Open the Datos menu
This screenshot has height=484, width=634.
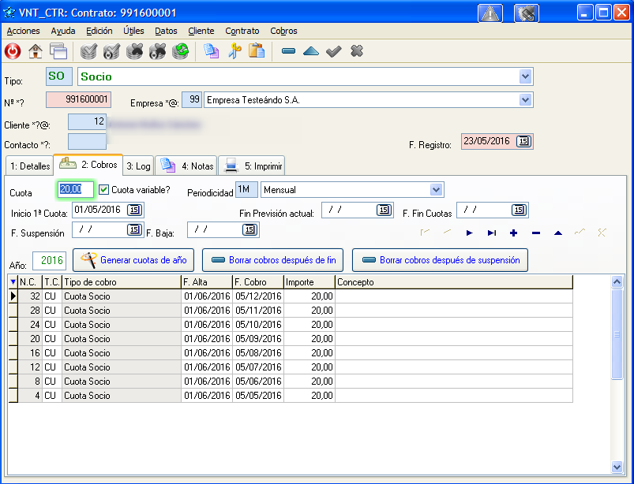click(166, 31)
